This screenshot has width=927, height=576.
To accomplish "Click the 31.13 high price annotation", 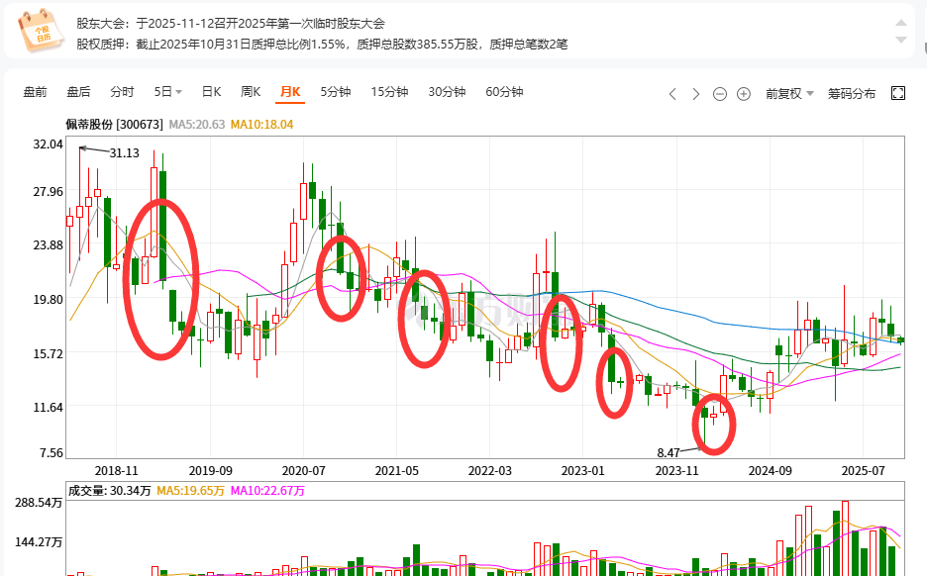I will tap(124, 153).
